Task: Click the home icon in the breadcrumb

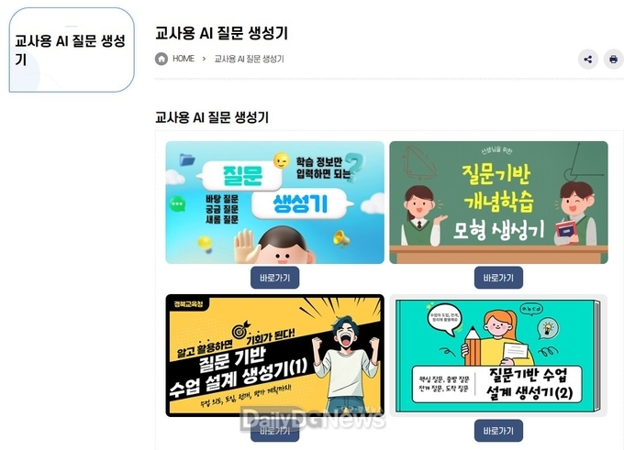Action: tap(162, 59)
